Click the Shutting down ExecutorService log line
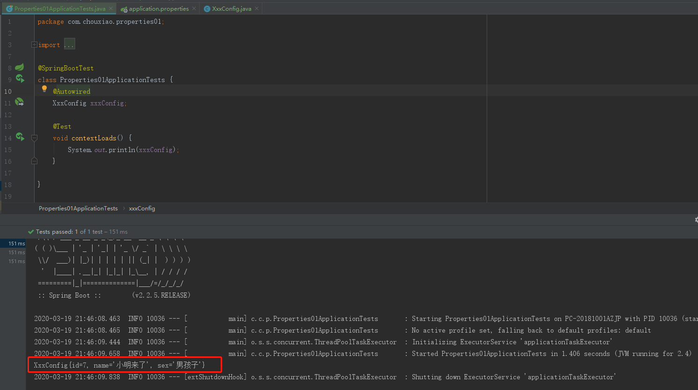 coord(325,377)
